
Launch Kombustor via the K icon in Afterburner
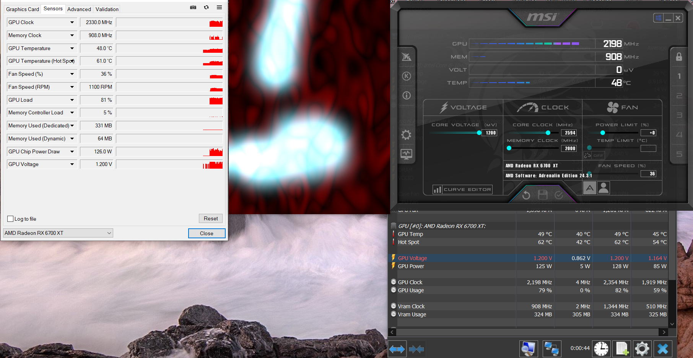(406, 76)
